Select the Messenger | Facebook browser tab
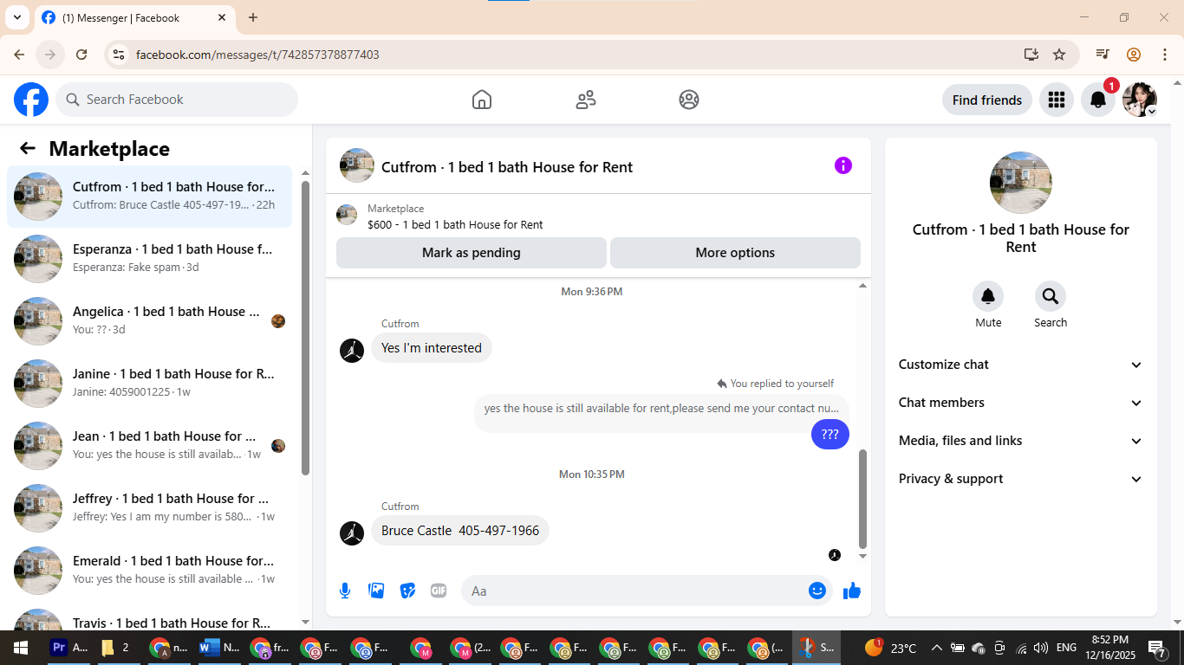This screenshot has width=1184, height=665. coord(134,17)
